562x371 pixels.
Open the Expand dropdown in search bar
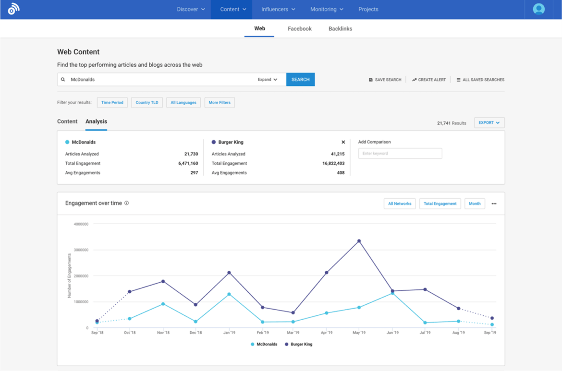(268, 79)
